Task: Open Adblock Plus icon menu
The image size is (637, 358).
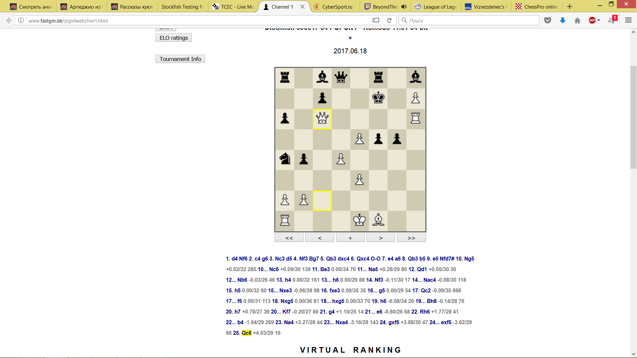Action: pyautogui.click(x=592, y=21)
